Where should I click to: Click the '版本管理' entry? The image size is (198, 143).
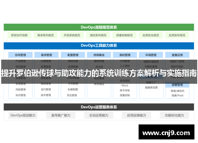pyautogui.click(x=46, y=95)
